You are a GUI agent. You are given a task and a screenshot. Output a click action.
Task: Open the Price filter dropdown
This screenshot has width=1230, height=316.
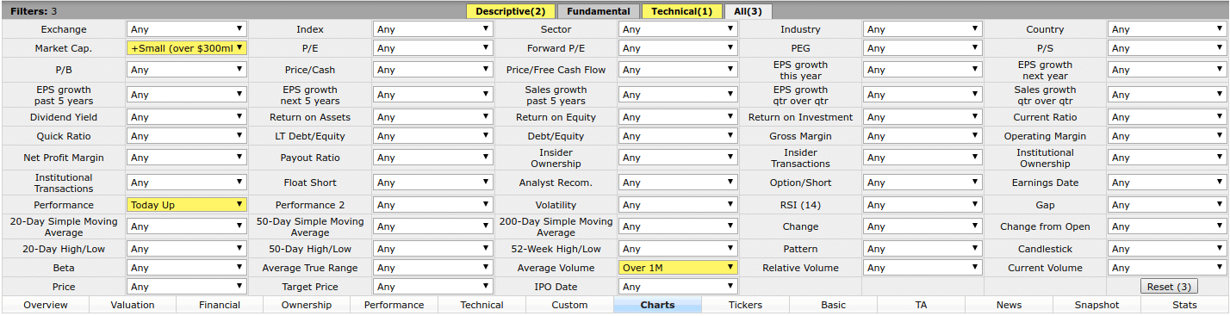click(x=187, y=287)
